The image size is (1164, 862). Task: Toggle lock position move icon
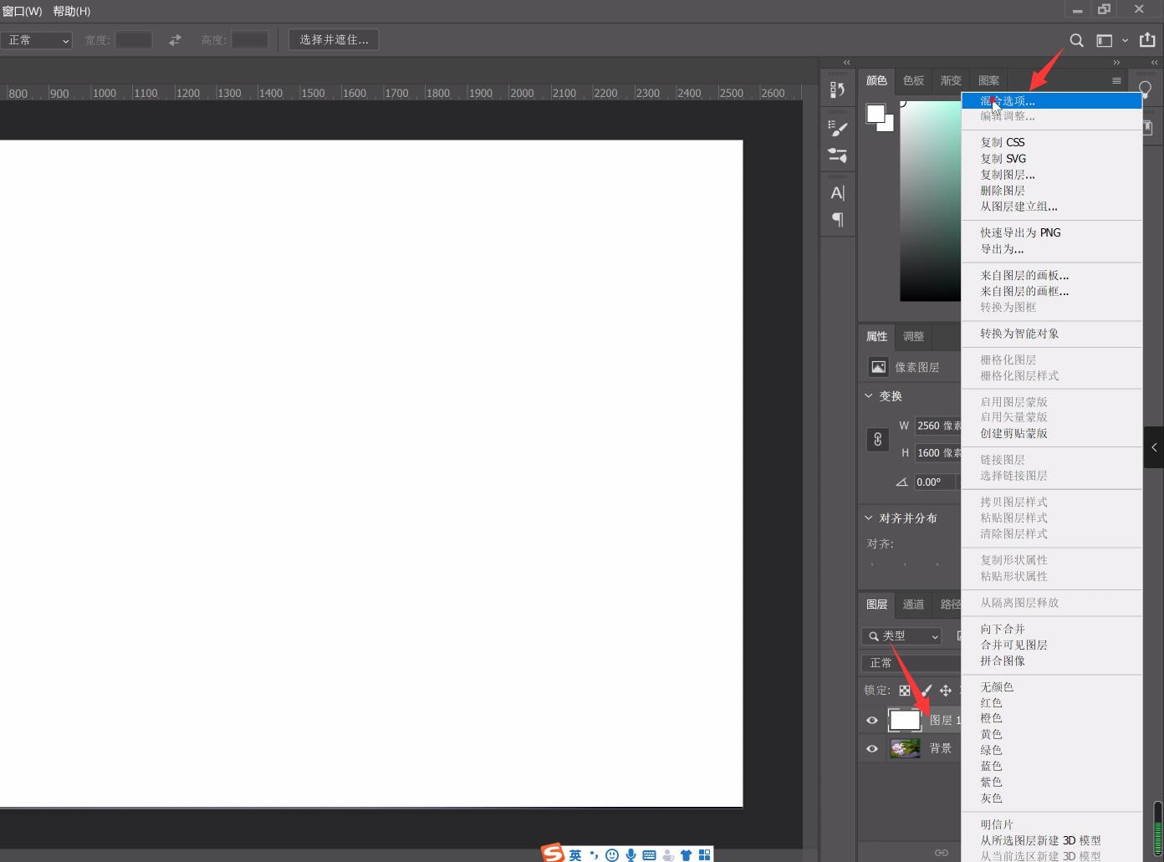click(946, 691)
